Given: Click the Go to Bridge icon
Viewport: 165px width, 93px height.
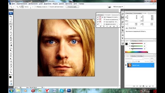Looking at the screenshot, I should tap(110, 7).
